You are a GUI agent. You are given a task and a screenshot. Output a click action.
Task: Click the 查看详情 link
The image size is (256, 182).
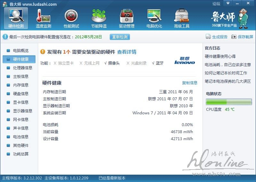click(127, 52)
